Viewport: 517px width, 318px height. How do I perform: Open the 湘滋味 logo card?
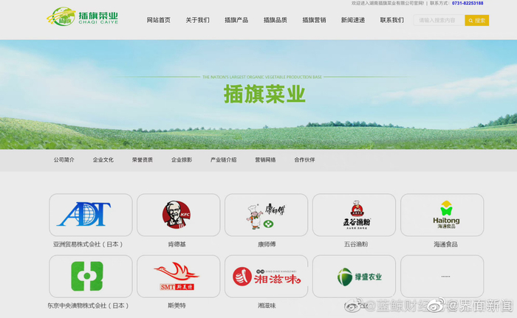(266, 276)
